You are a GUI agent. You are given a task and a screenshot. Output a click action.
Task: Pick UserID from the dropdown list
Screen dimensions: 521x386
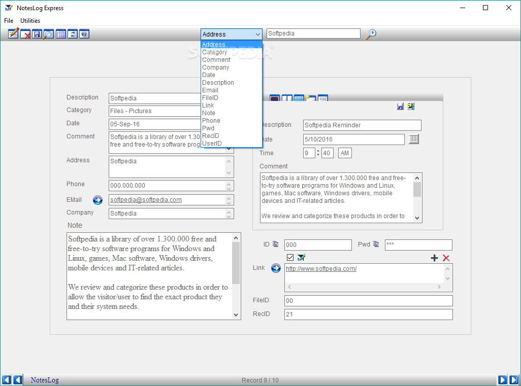click(x=231, y=144)
